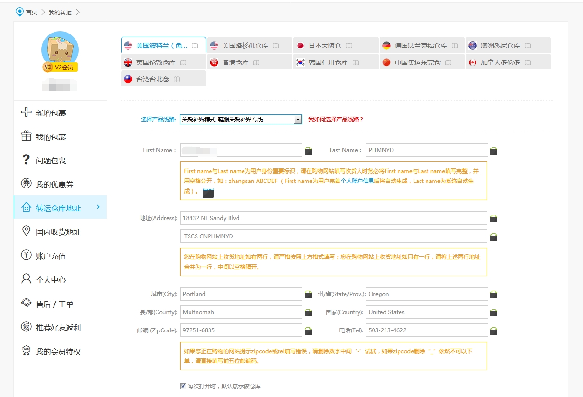The image size is (583, 397).
Task: Go to 账户充值 in the sidebar
Action: click(51, 256)
